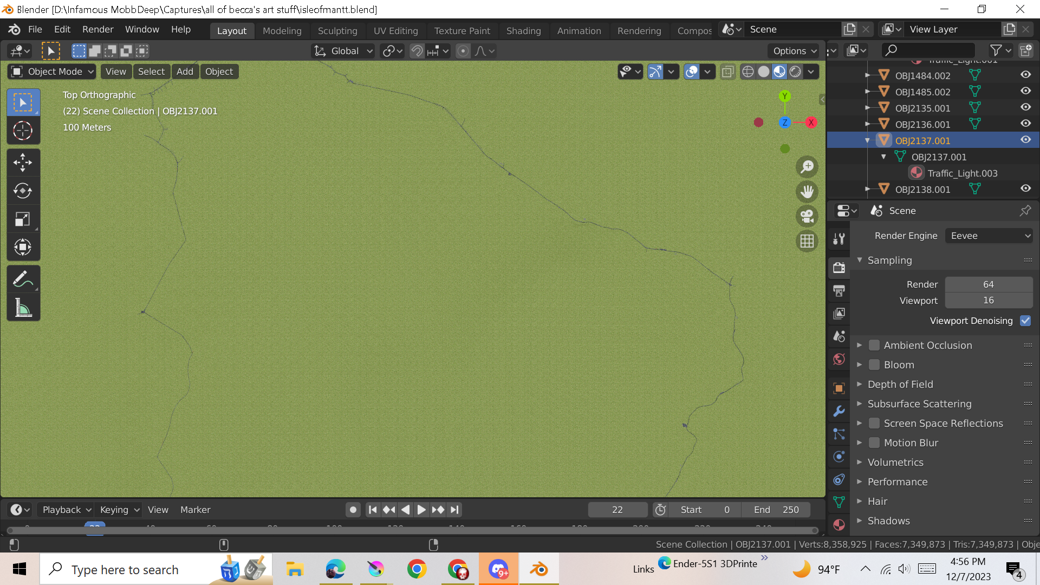
Task: Open the Render Engine dropdown
Action: [x=989, y=236]
